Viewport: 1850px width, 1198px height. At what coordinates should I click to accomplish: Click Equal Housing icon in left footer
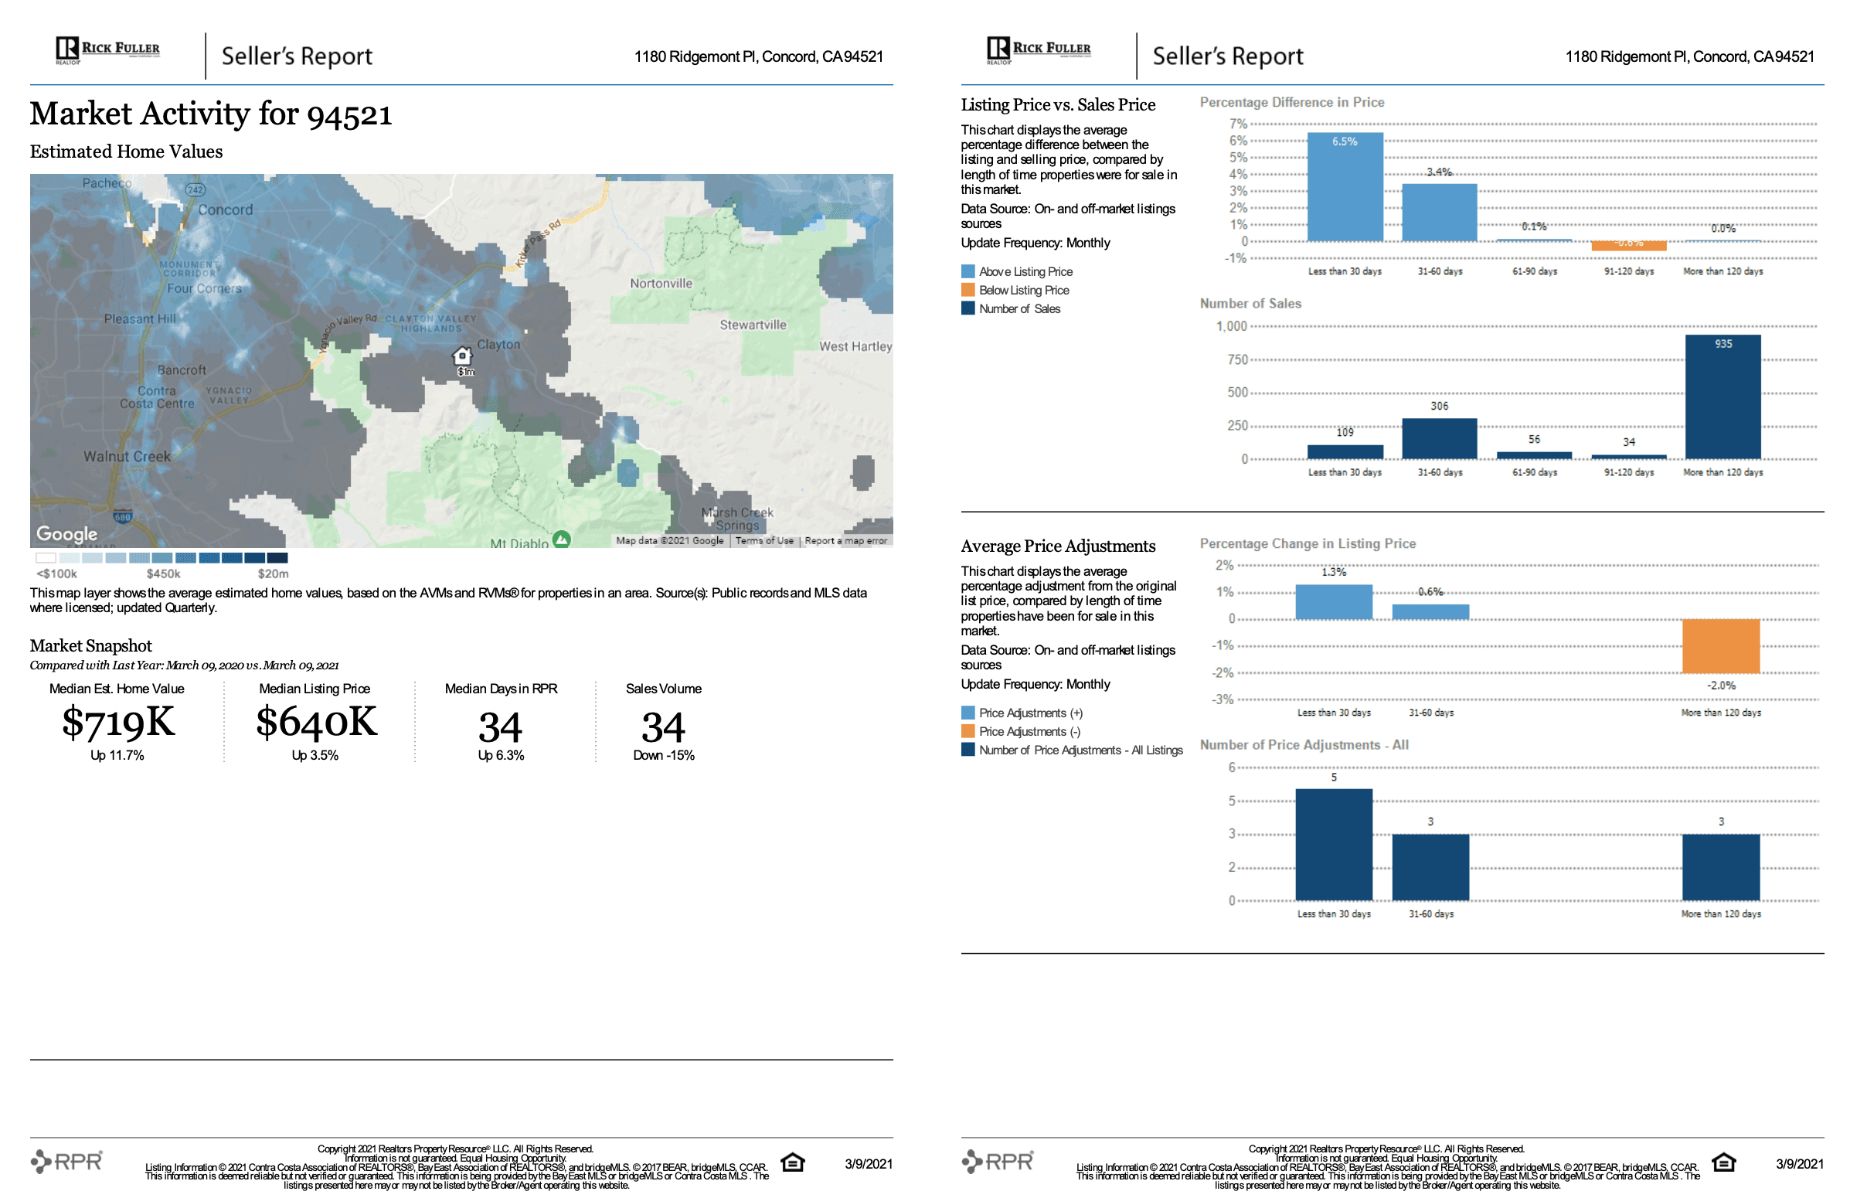pos(792,1162)
